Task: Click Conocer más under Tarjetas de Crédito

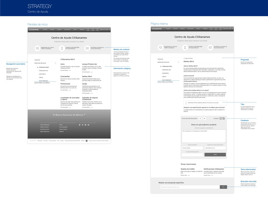Action: pyautogui.click(x=185, y=175)
